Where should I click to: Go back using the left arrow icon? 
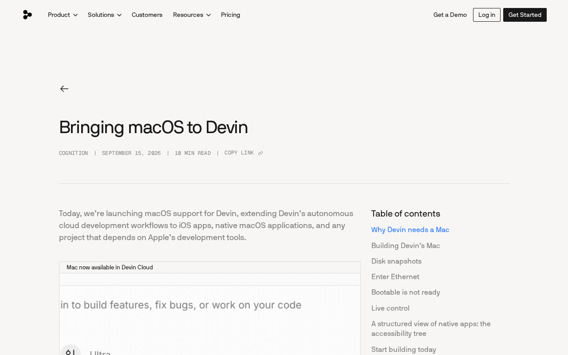click(x=64, y=89)
